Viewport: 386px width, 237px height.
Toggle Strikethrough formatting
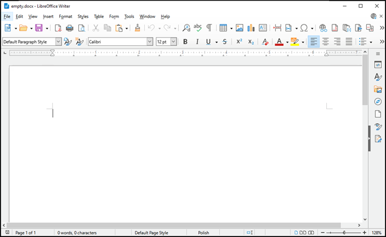click(x=224, y=42)
